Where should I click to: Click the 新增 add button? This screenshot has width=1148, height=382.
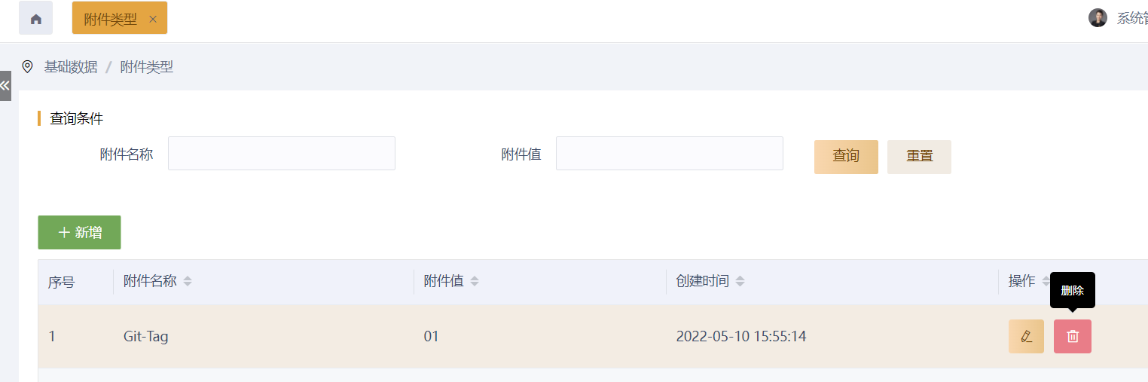(x=79, y=232)
